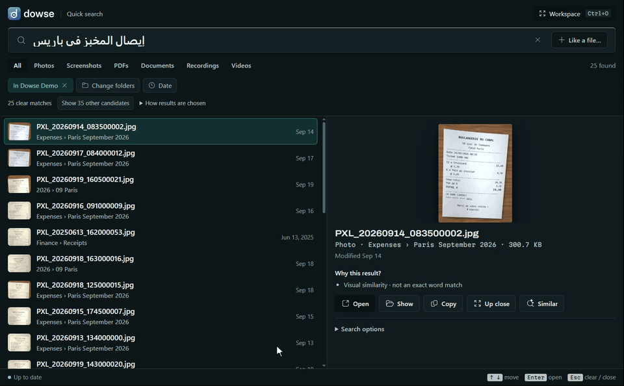Click the Enter open hint
Viewport: 624px width, 386px height.
point(543,378)
